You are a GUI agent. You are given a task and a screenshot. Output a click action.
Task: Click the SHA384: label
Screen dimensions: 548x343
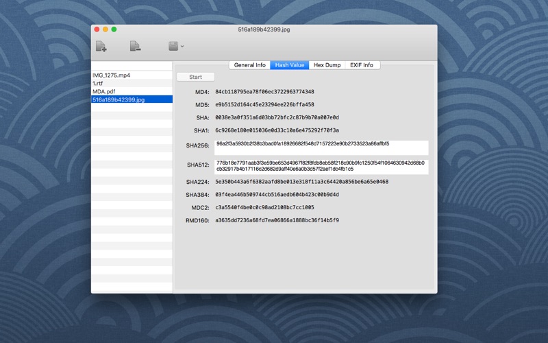pyautogui.click(x=197, y=195)
